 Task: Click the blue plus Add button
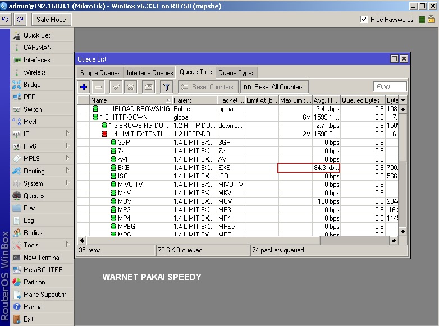tap(84, 87)
